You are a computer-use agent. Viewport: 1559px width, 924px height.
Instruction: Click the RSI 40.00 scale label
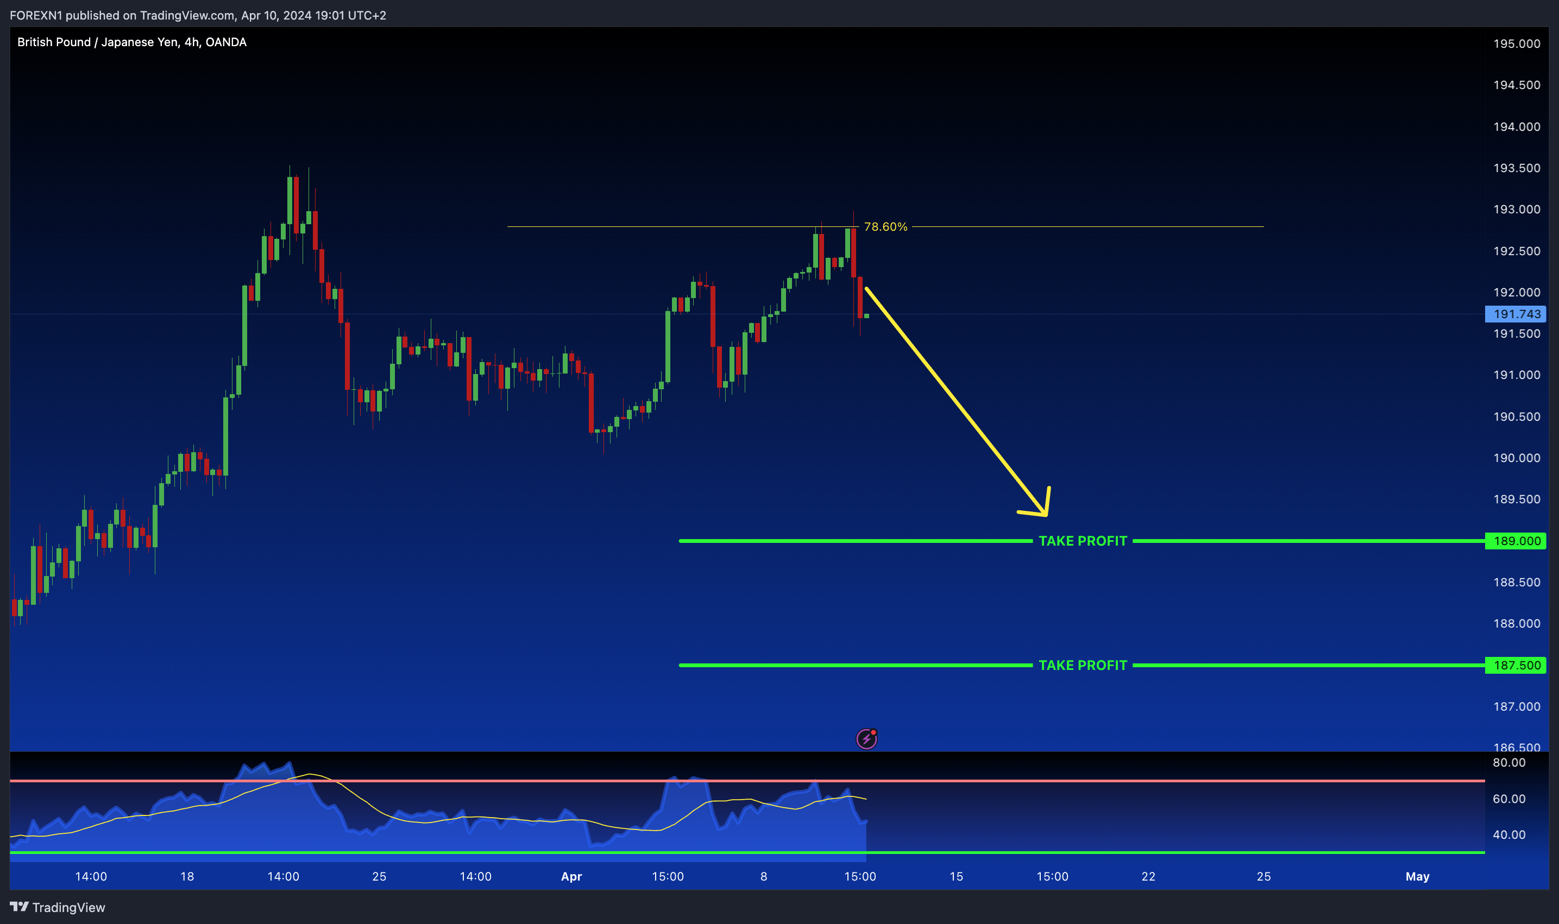coord(1508,834)
